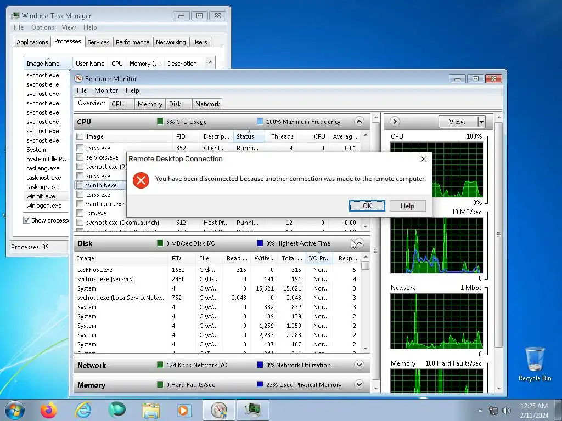562x421 pixels.
Task: Click the Windows Start orb
Action: tap(15, 410)
